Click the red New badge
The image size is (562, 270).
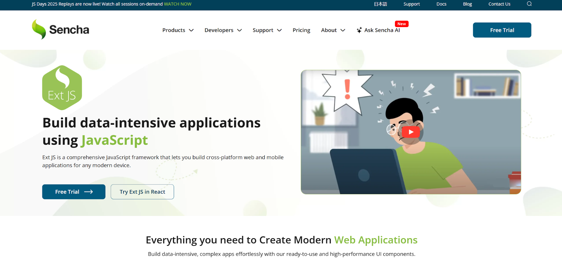401,24
